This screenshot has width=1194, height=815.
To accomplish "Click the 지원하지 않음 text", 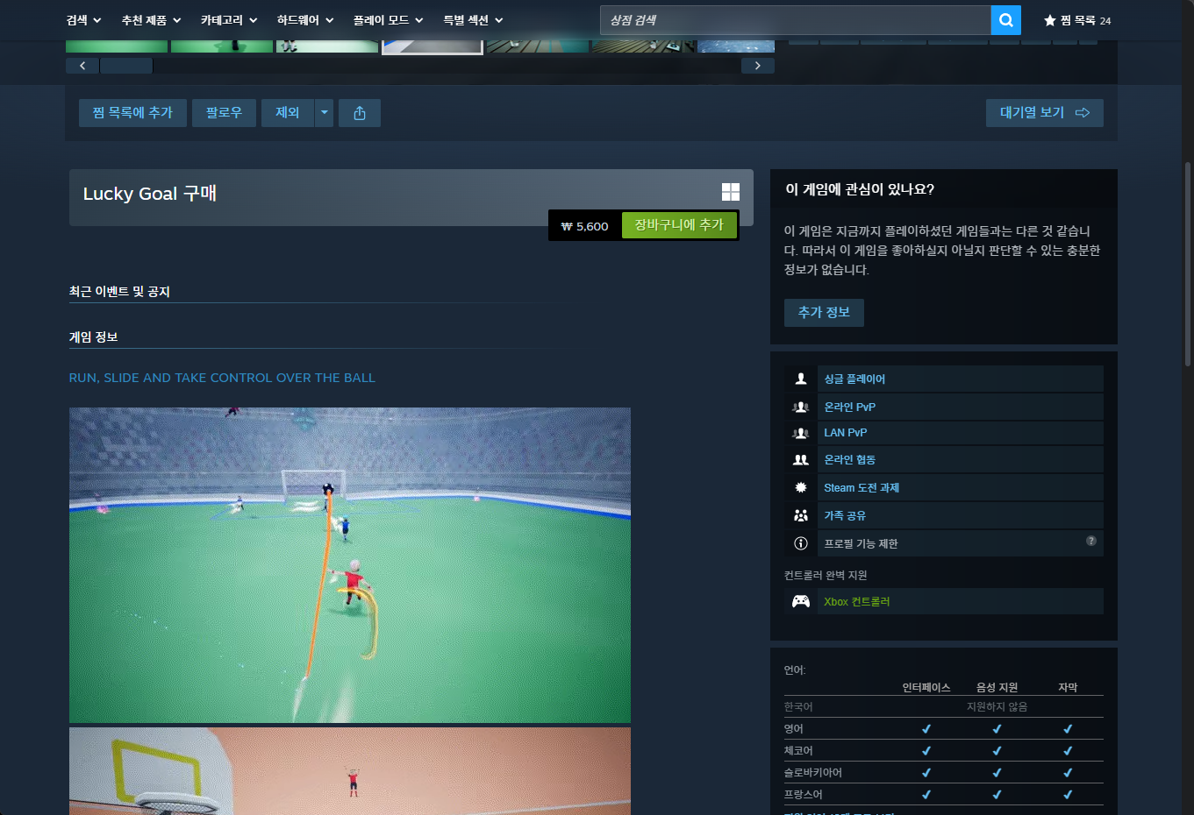I will pos(997,706).
